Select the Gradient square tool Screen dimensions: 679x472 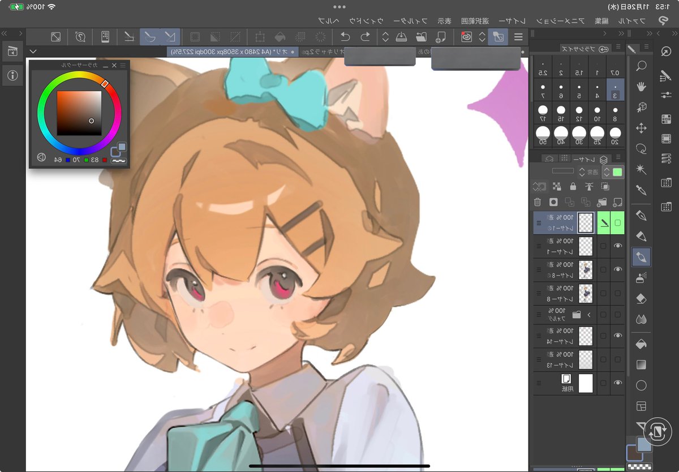(x=641, y=365)
